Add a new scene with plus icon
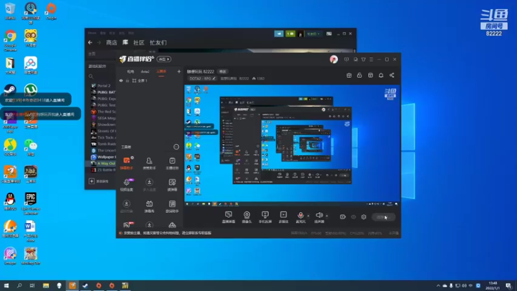This screenshot has height=291, width=517. tap(179, 71)
